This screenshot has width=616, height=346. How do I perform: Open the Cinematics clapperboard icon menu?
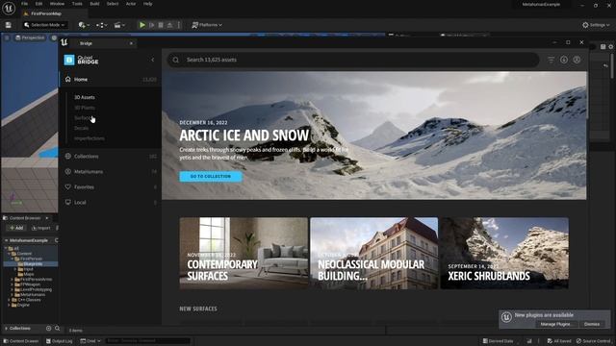(x=119, y=25)
